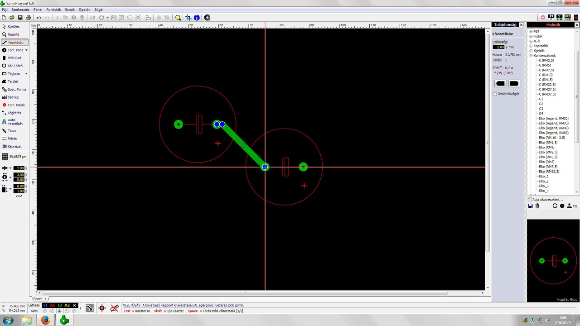Check the Adja alkatrészként option
This screenshot has height=326, width=580.
coord(530,199)
